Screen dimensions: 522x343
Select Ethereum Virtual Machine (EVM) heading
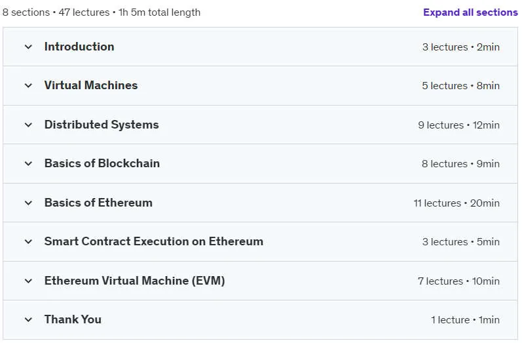134,281
